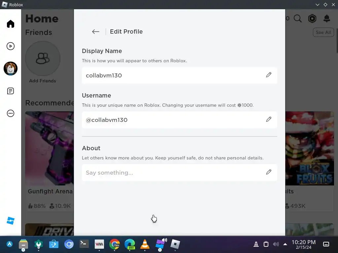338x253 pixels.
Task: Edit the About section with pencil icon
Action: click(269, 172)
